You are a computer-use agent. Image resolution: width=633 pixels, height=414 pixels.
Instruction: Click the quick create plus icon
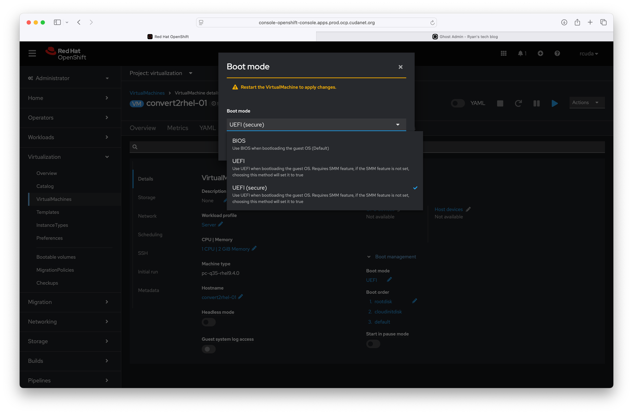[x=540, y=53]
